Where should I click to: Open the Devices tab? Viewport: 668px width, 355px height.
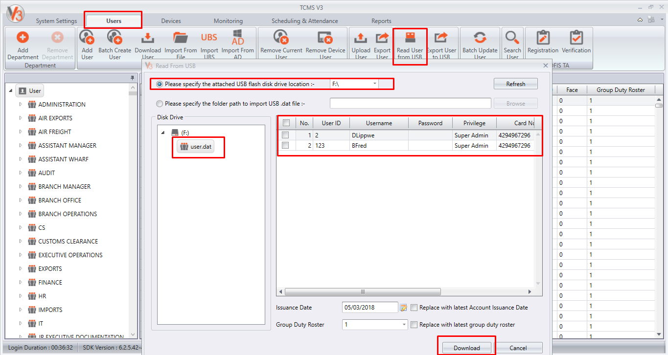click(x=171, y=21)
